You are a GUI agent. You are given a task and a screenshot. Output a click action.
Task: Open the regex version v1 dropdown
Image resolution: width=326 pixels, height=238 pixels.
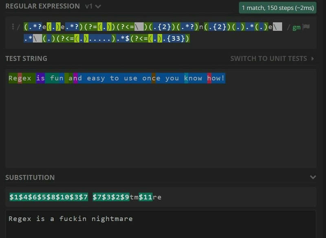pyautogui.click(x=93, y=6)
